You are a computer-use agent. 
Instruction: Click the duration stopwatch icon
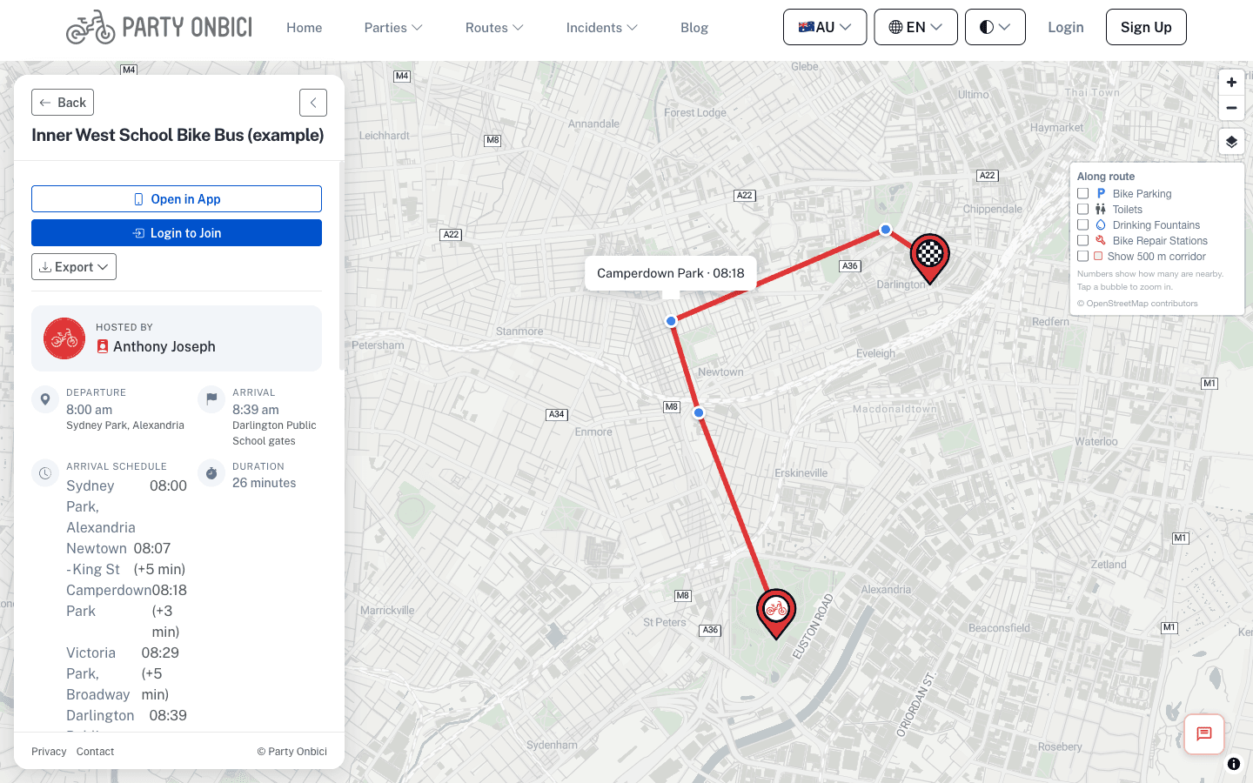(x=211, y=473)
